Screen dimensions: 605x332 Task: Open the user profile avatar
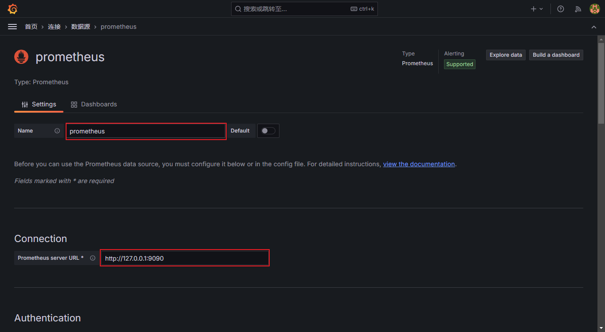coord(594,9)
